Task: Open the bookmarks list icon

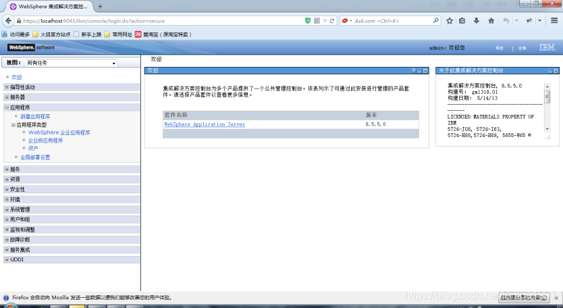Action: click(x=462, y=21)
